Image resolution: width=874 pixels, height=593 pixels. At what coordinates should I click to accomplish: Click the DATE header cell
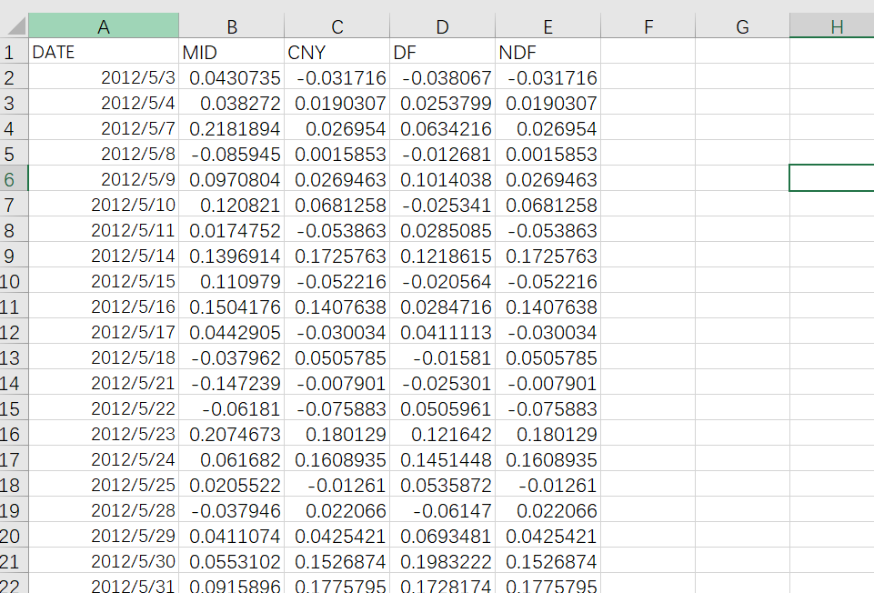pyautogui.click(x=104, y=51)
